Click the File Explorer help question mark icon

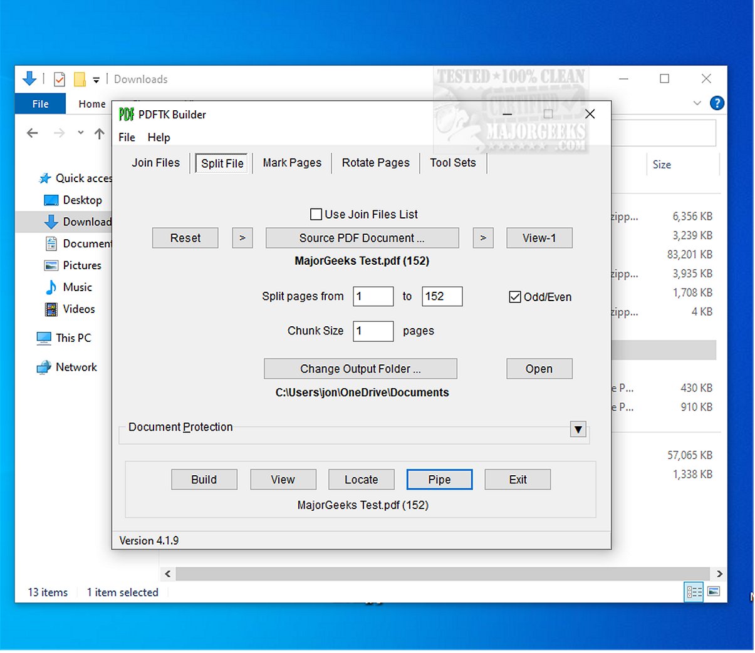(x=717, y=103)
